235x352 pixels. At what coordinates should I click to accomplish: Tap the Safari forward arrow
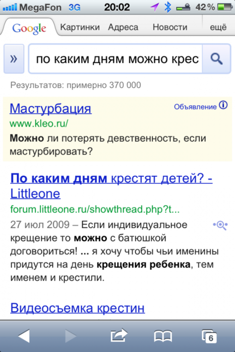pyautogui.click(x=71, y=336)
